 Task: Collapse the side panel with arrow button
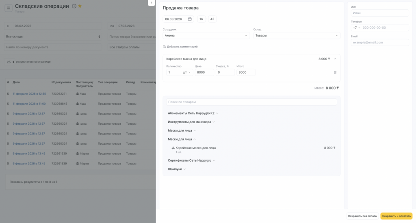click(x=151, y=3)
